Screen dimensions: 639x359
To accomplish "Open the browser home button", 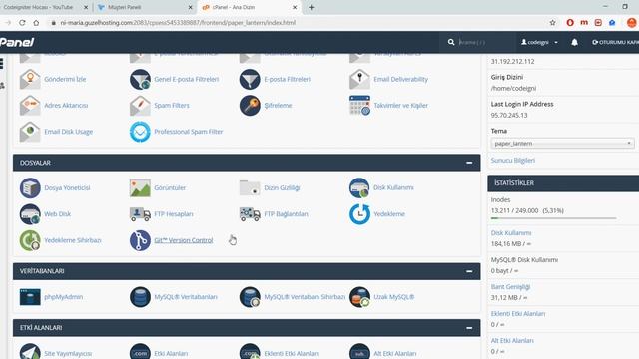I will tap(36, 23).
